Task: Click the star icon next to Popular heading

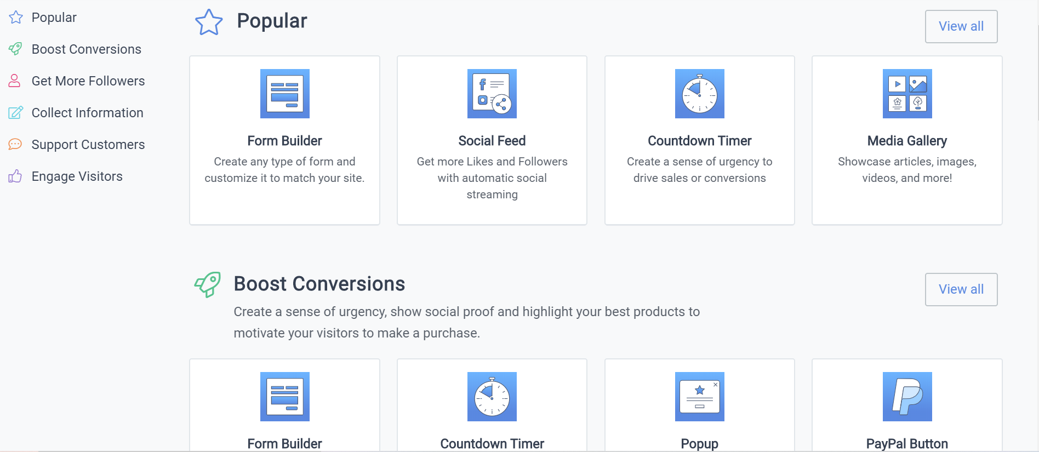Action: click(209, 22)
